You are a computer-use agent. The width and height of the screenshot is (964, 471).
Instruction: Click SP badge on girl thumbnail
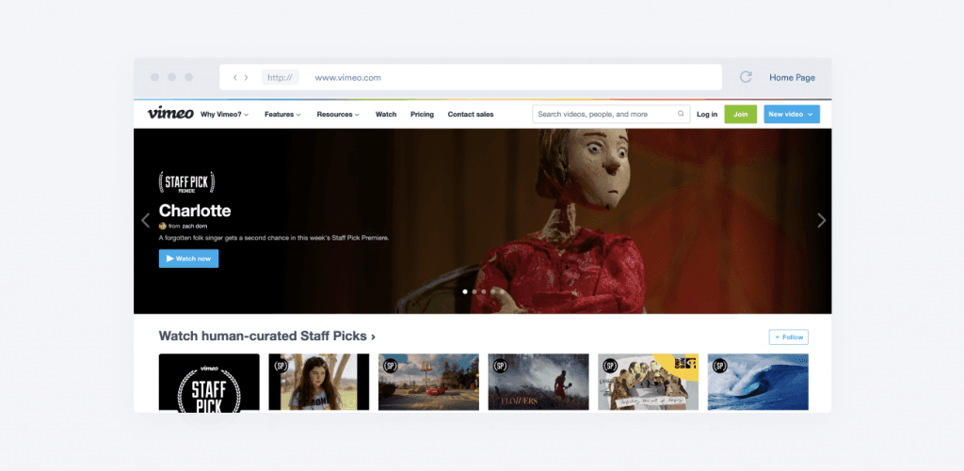coord(281,366)
